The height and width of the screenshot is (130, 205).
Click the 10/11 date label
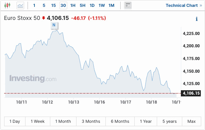coord(22,102)
